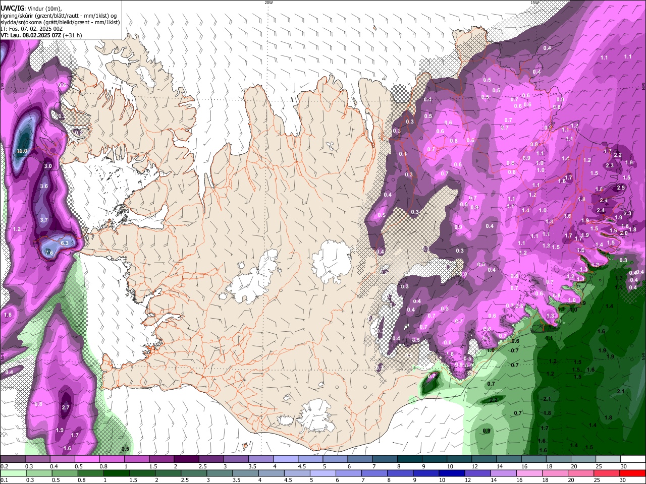
Task: Click the 3.0 precipitation value on the map
Action: click(x=48, y=166)
